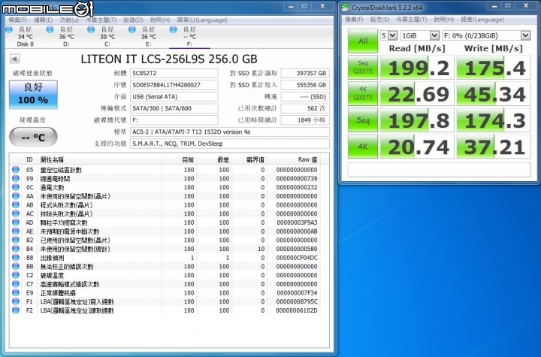Image resolution: width=541 pixels, height=357 pixels.
Task: Click the Raw 值 column header
Action: click(x=294, y=159)
